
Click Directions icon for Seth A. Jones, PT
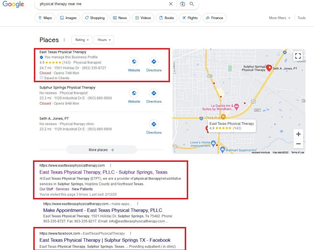154,124
